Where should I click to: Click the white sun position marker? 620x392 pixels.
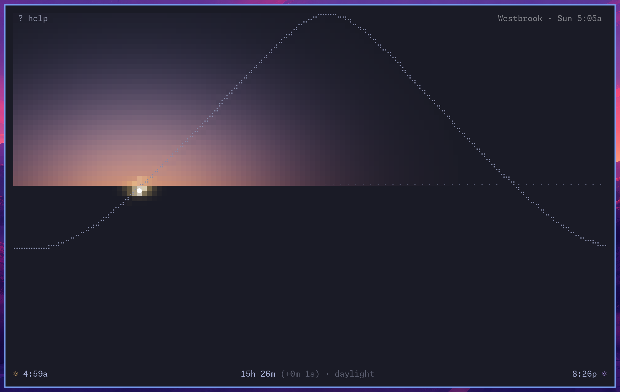pos(139,191)
